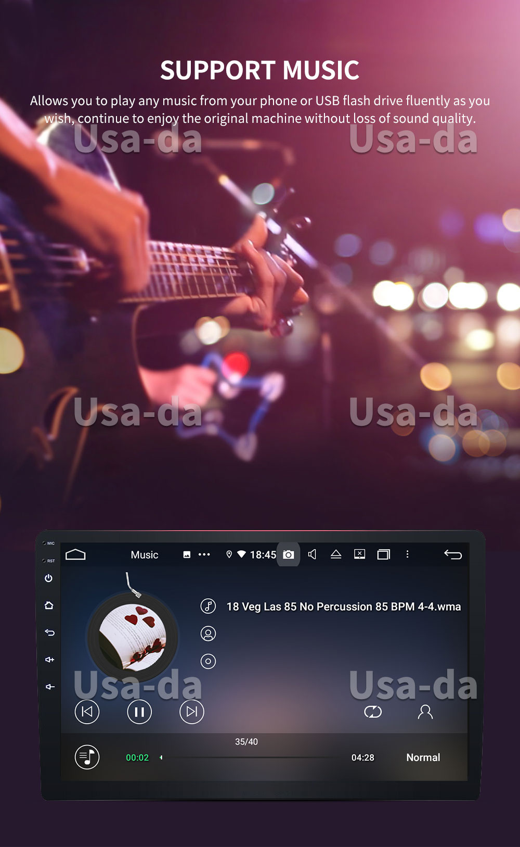Skip to the next track
The width and height of the screenshot is (520, 847).
pyautogui.click(x=192, y=712)
